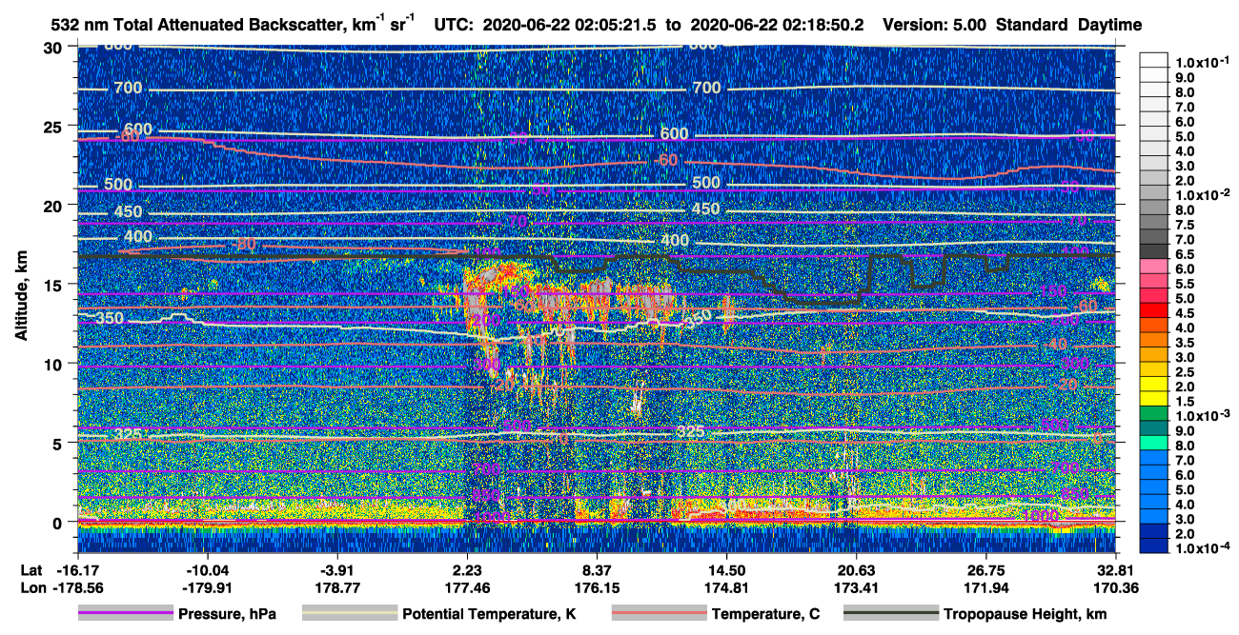
Task: Click the 'Altitude, km' axis label
Action: point(22,296)
